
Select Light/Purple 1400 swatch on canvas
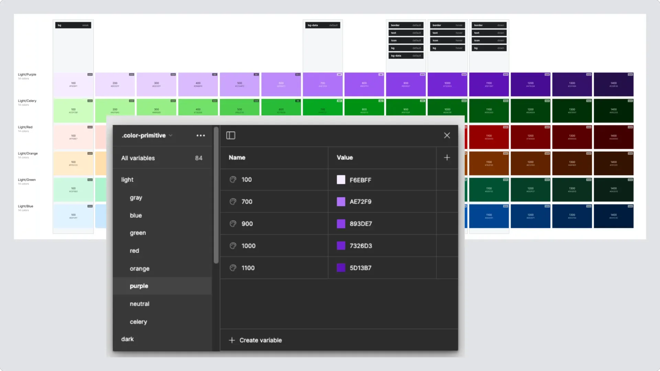coord(613,85)
